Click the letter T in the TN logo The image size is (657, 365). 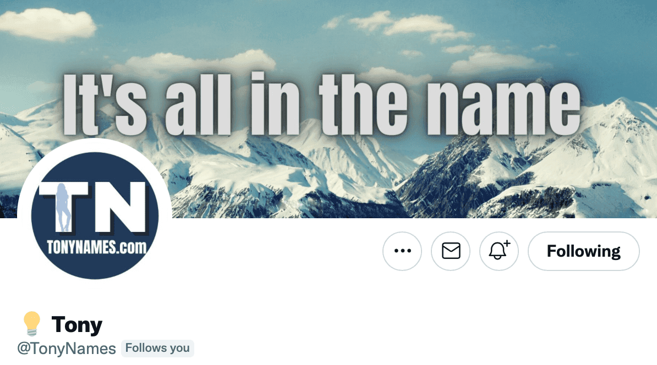coord(65,207)
